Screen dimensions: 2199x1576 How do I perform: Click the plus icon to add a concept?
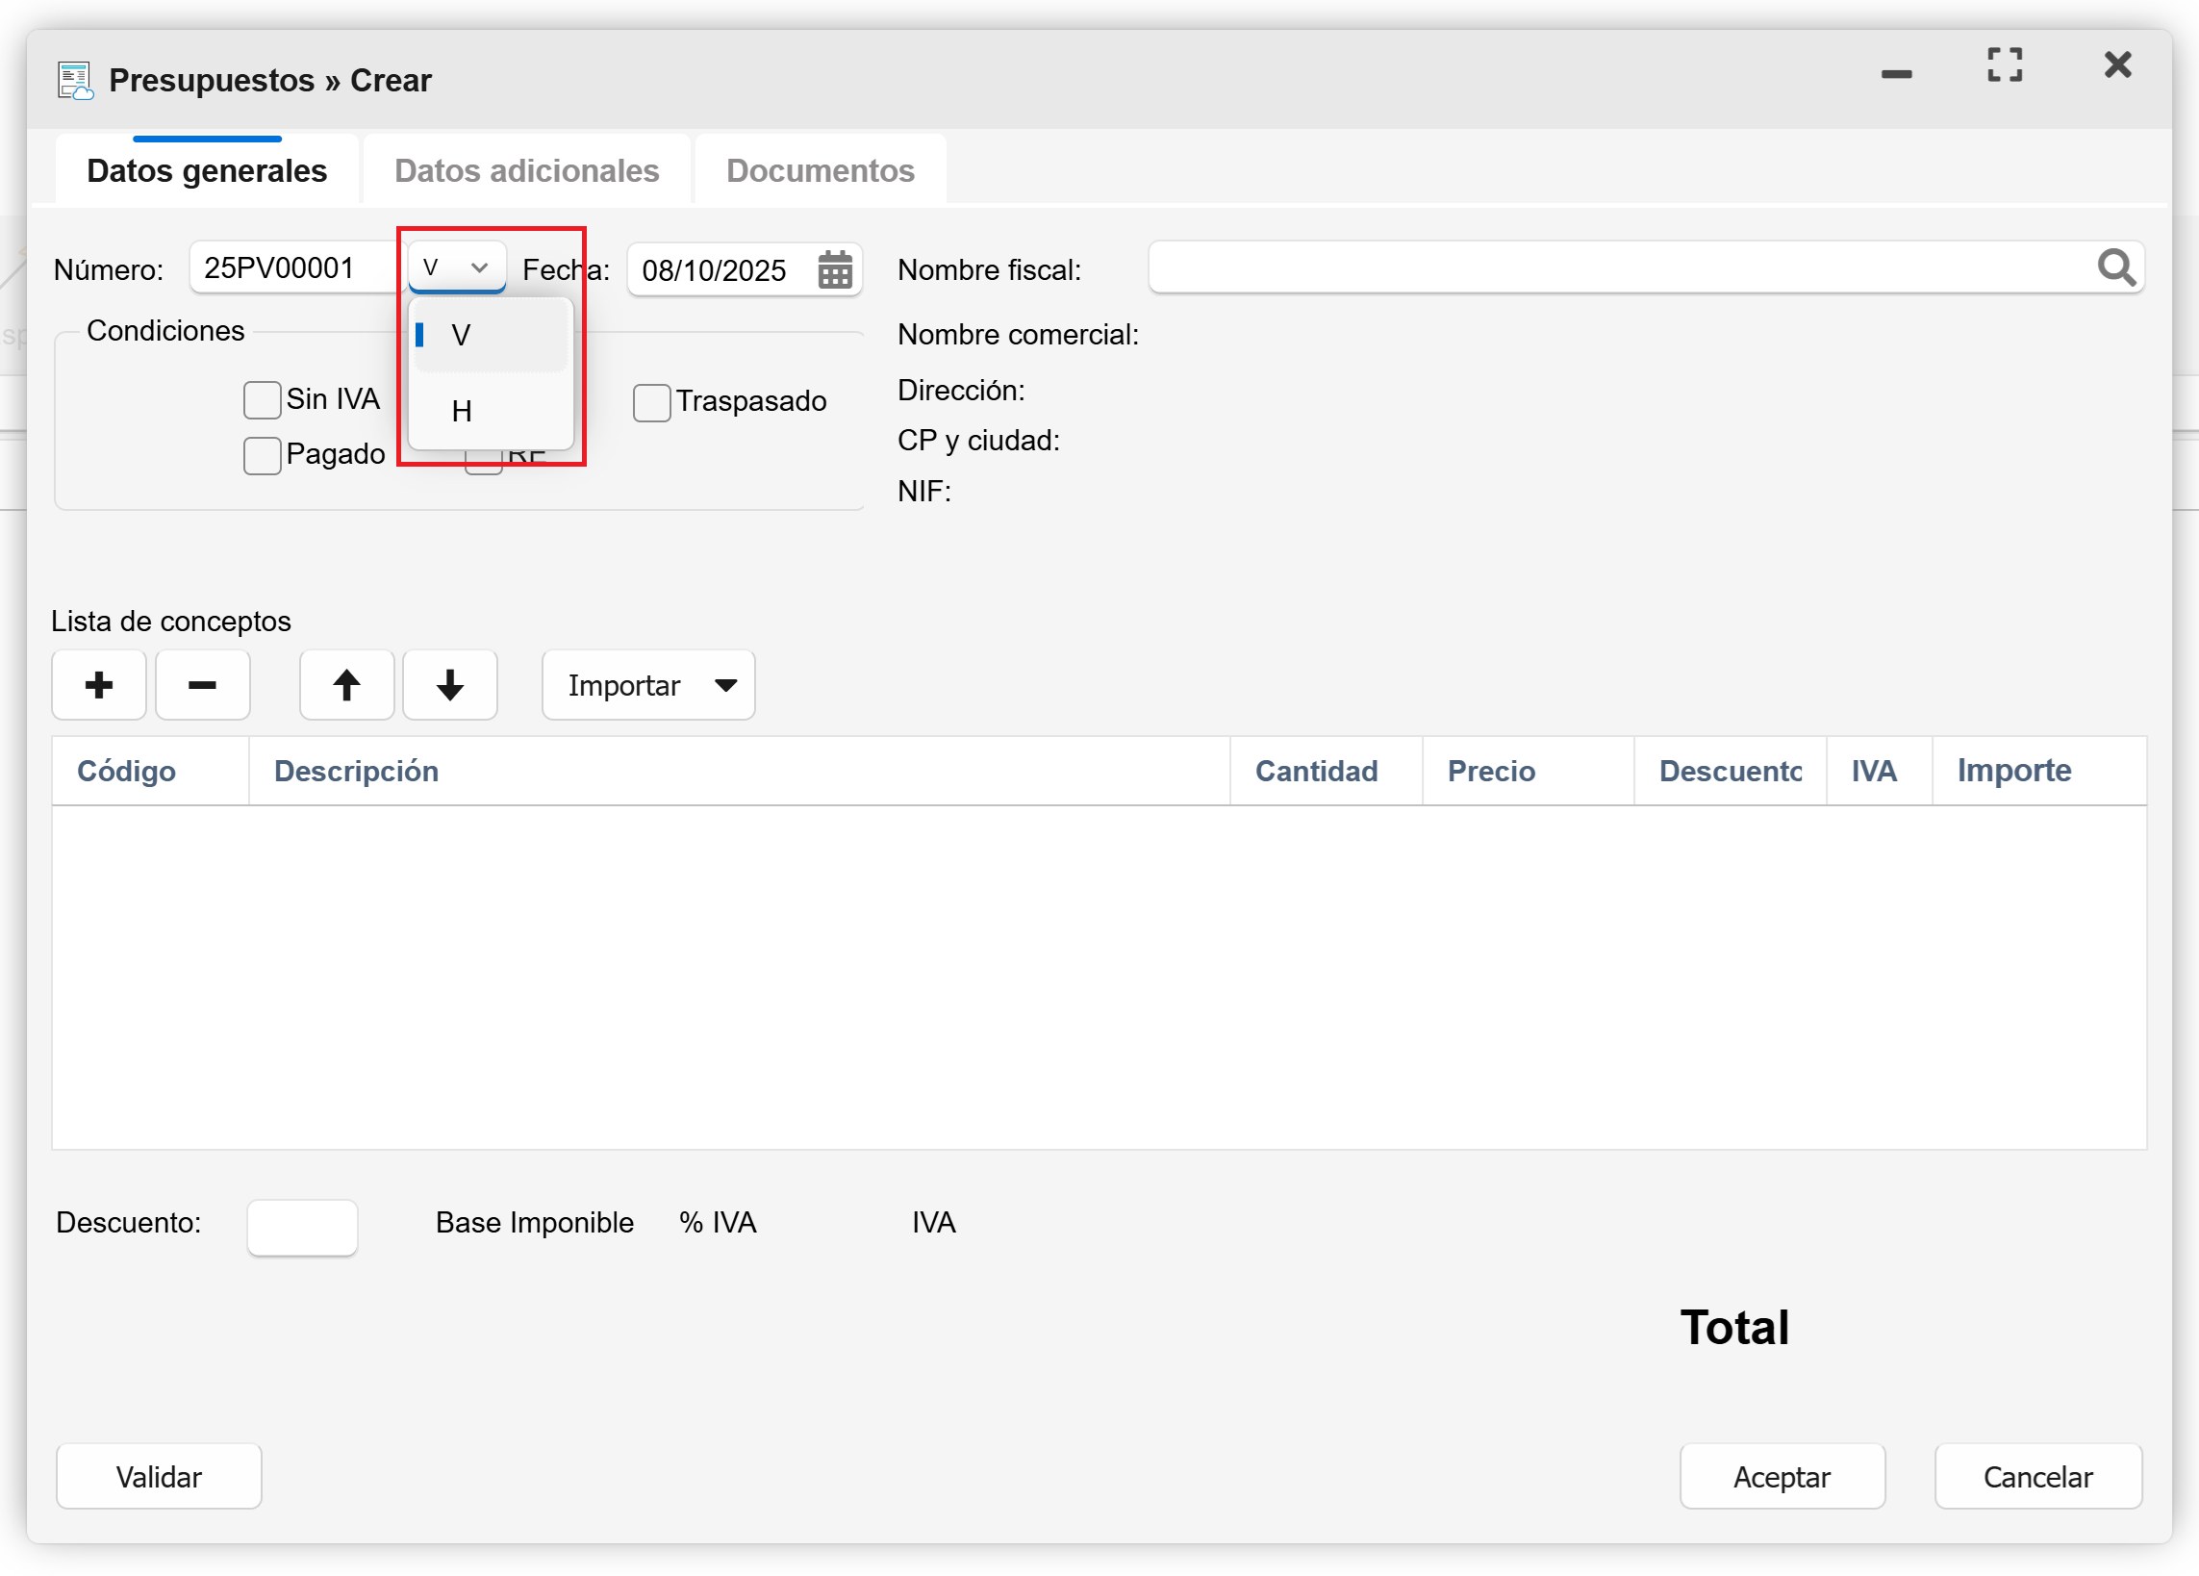pos(99,686)
